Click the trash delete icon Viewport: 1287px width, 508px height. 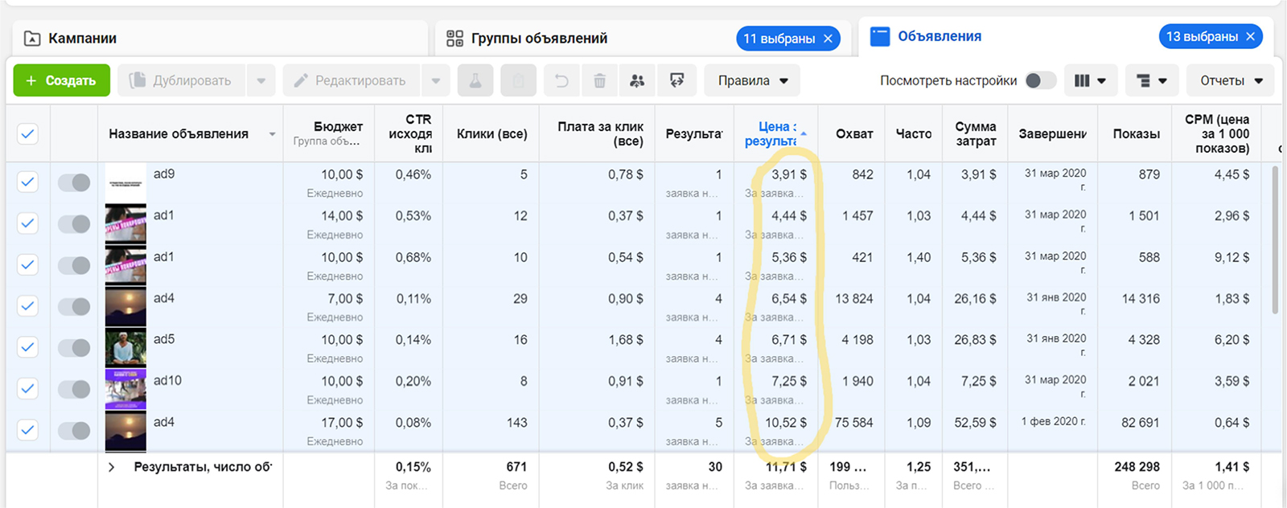tap(599, 81)
